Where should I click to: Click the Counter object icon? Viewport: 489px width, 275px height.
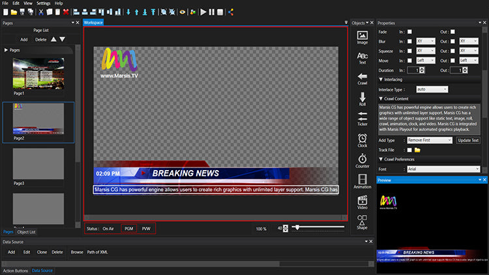(363, 160)
